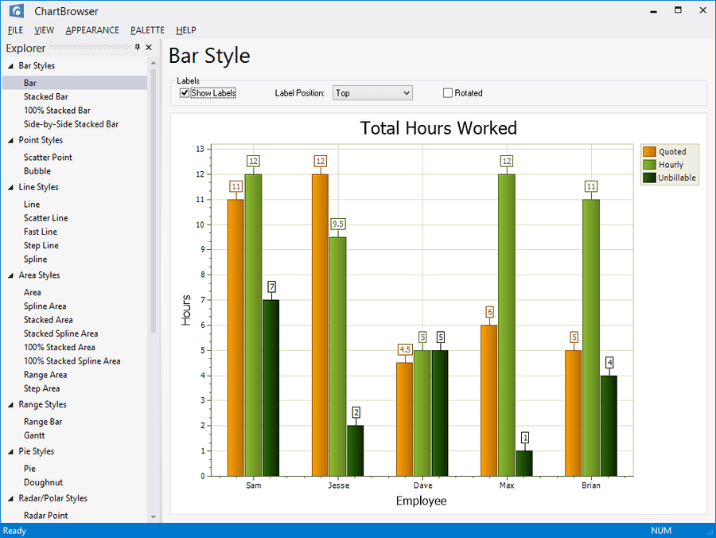The height and width of the screenshot is (538, 716).
Task: Click Sam's Unbillable bar labeled 7
Action: click(271, 388)
